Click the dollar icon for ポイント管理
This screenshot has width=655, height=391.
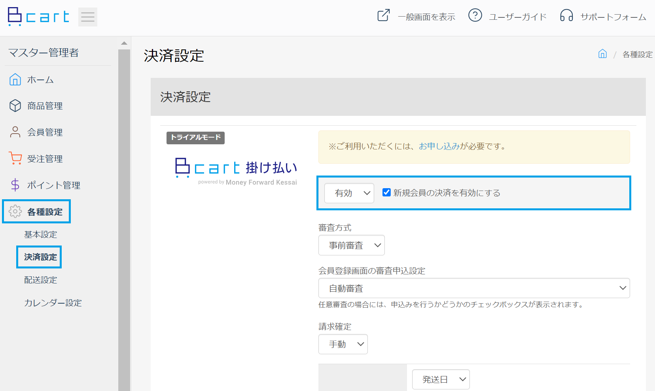[x=15, y=185]
